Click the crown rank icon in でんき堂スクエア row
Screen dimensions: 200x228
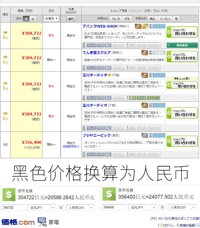(5, 57)
